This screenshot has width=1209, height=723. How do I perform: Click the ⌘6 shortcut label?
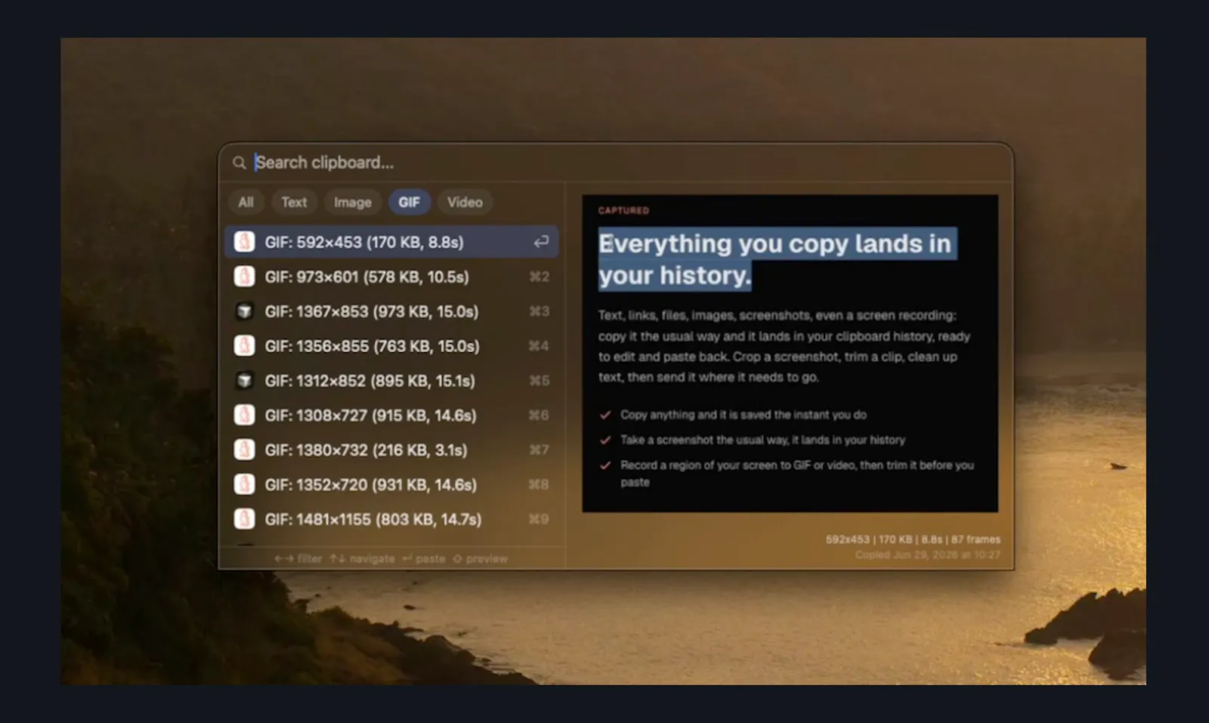click(539, 416)
